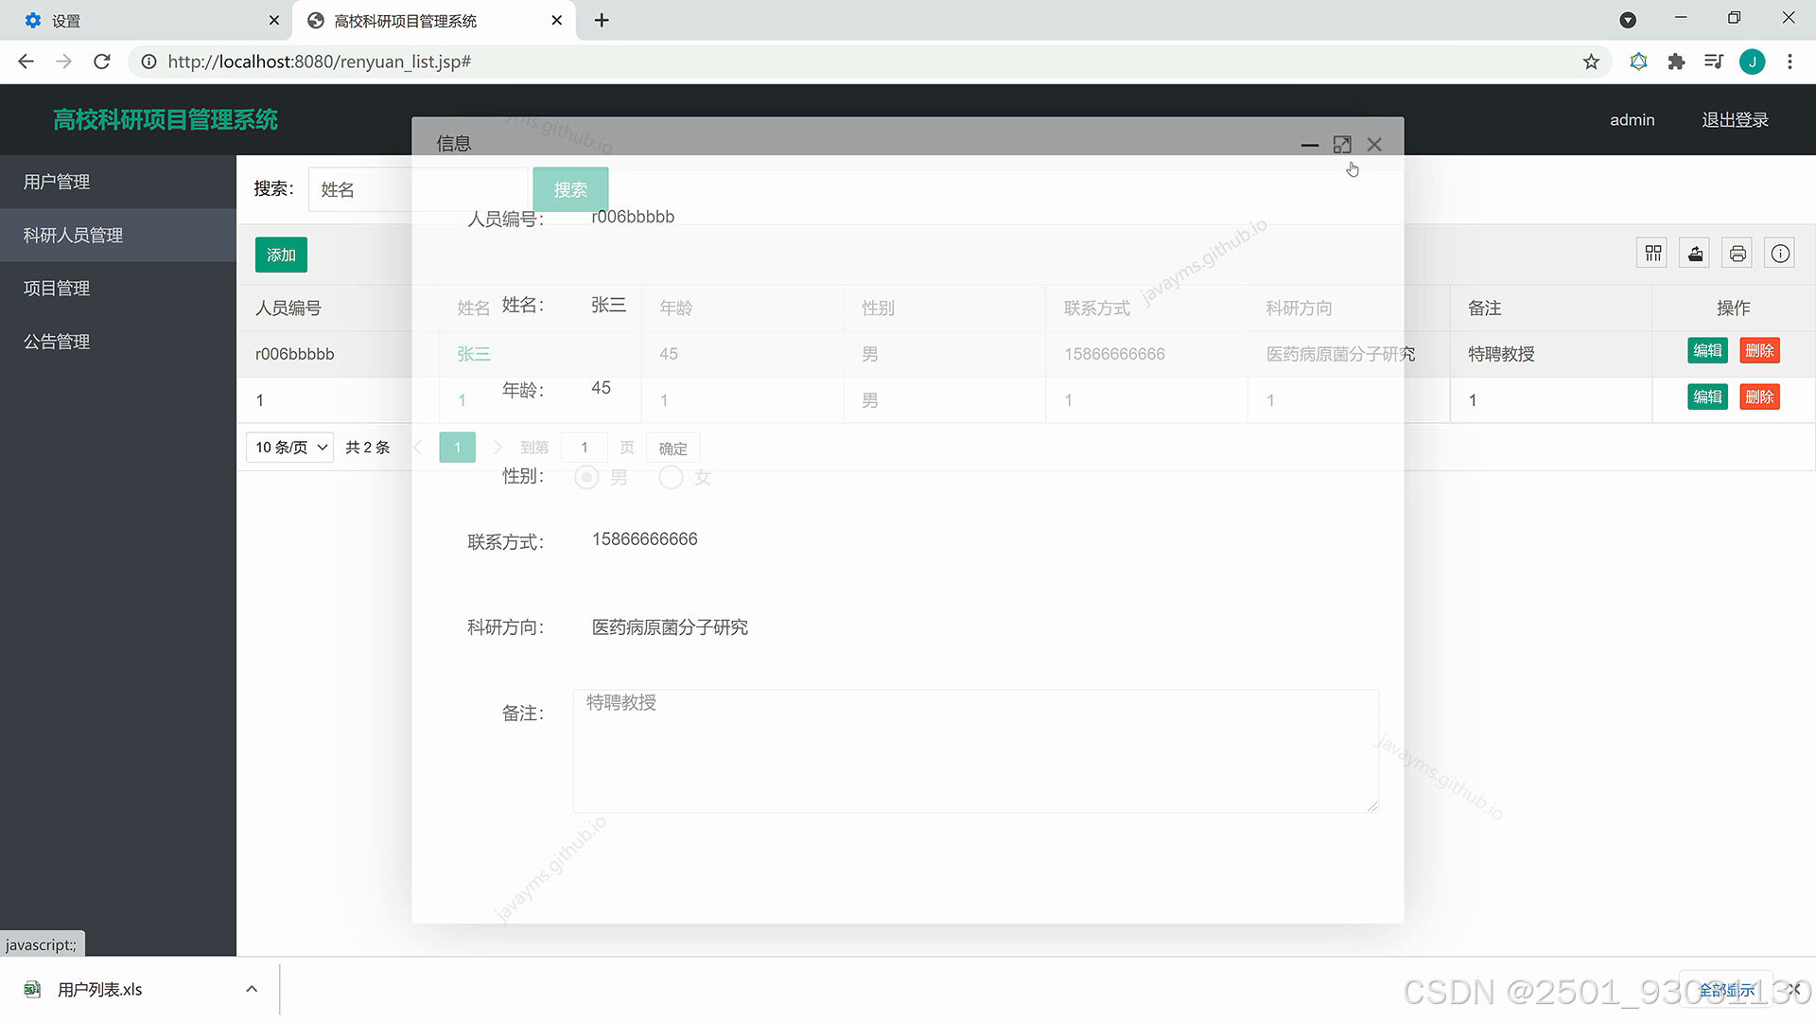1816x1022 pixels.
Task: Open the Chrome three-dot menu
Action: point(1790,62)
